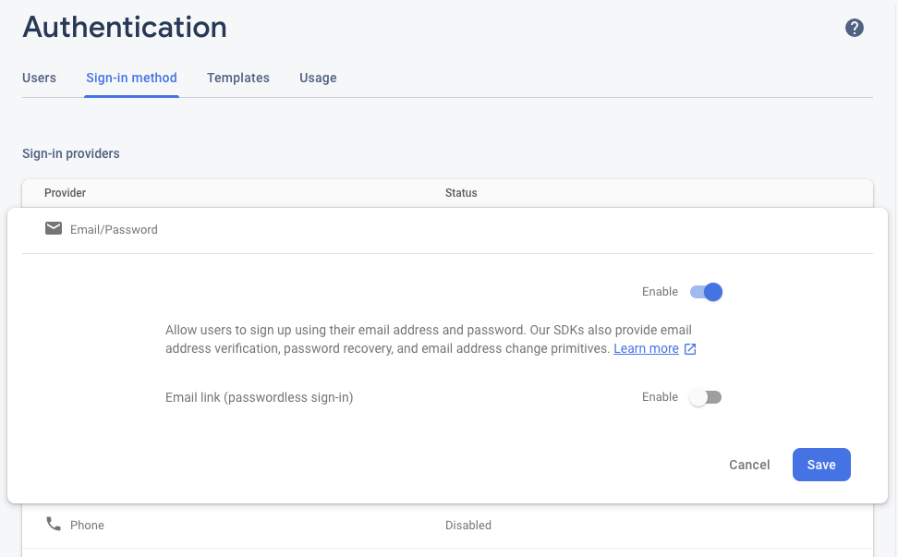Disable the Email/Password sign-in toggle
The width and height of the screenshot is (898, 557).
[707, 292]
